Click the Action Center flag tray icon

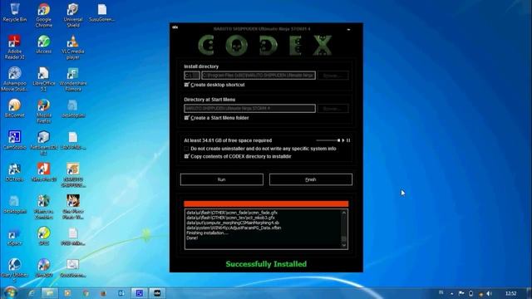461,293
